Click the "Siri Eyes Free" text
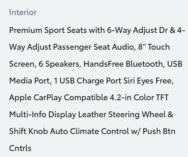This screenshot has width=188, height=157. (146, 81)
